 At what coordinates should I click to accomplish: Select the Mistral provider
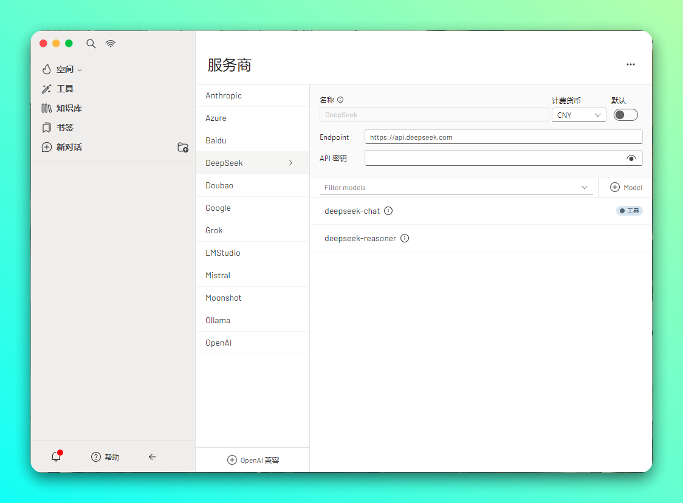[252, 276]
